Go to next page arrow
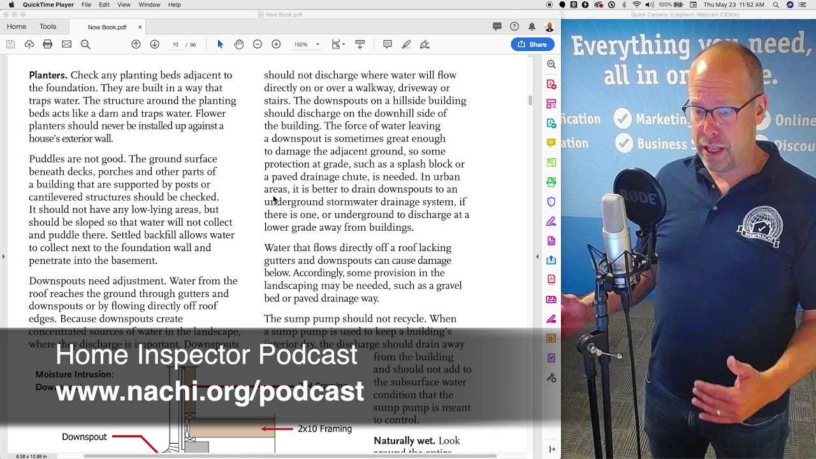 [154, 44]
